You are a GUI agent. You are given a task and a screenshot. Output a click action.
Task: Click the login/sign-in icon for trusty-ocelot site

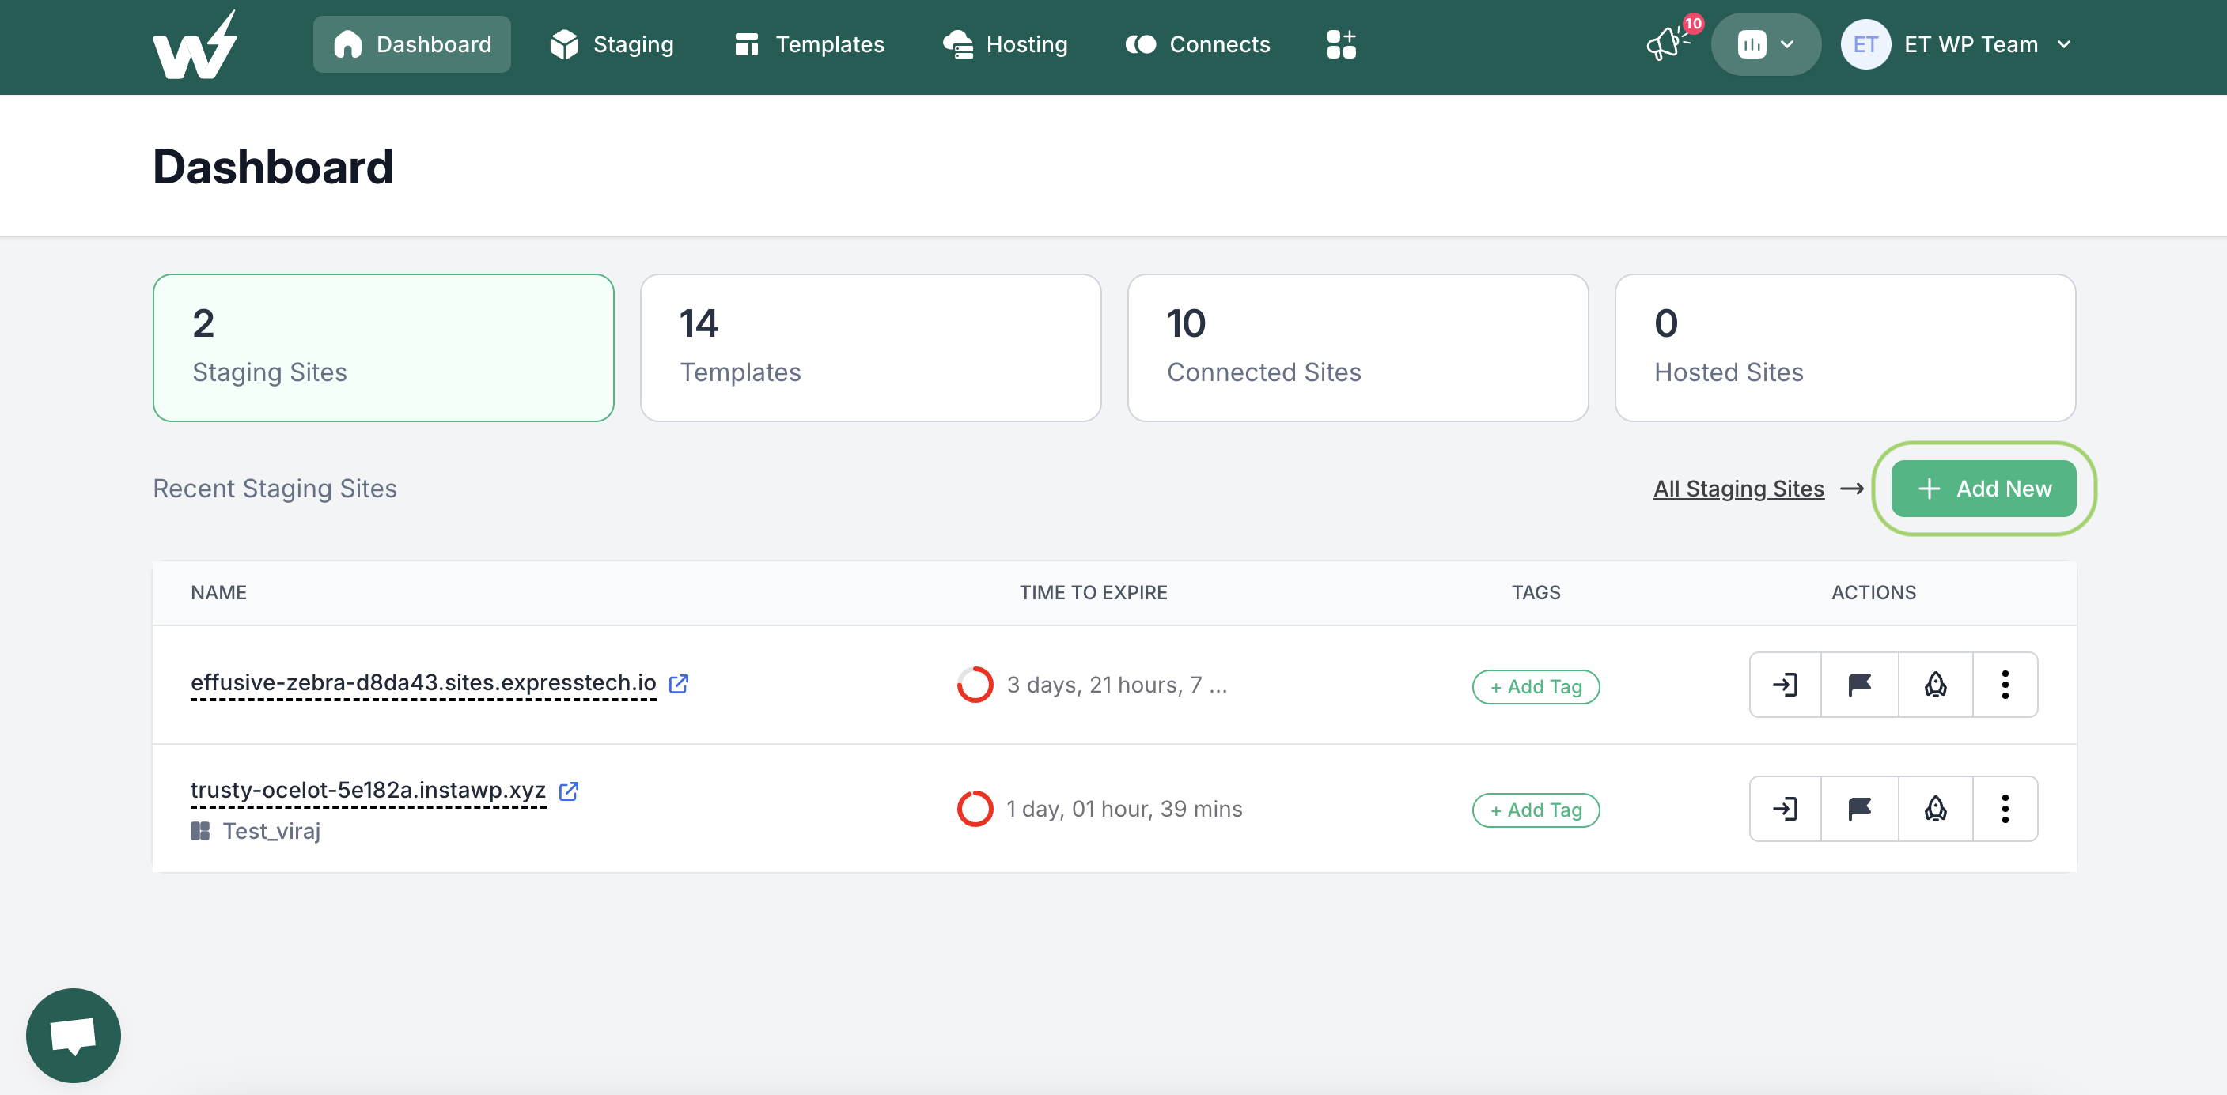[x=1786, y=810]
